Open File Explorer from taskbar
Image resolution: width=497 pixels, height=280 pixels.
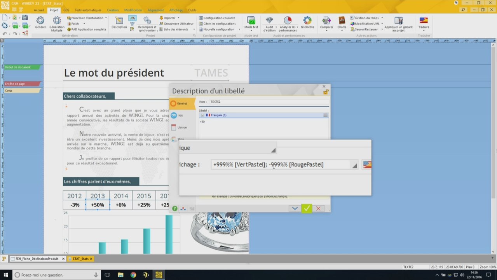point(120,275)
